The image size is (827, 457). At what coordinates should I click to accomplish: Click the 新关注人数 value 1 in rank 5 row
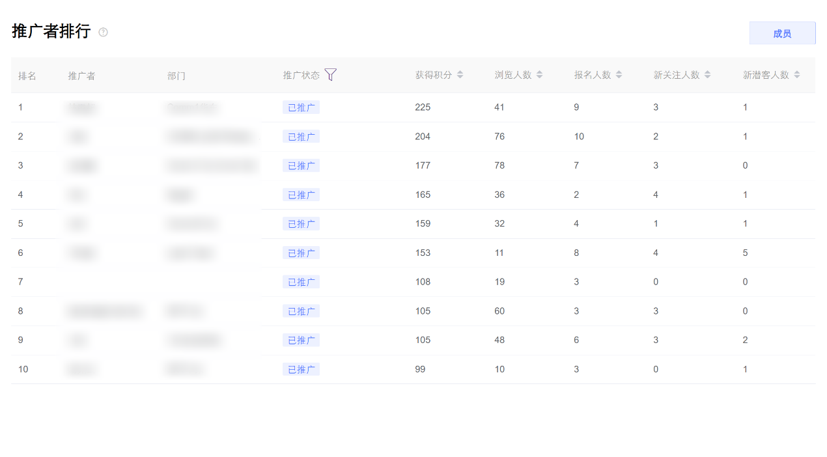pos(656,224)
